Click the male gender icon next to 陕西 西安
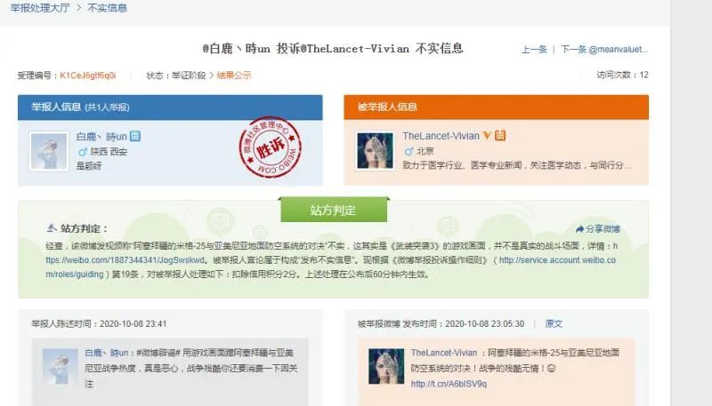The image size is (712, 406). click(82, 152)
